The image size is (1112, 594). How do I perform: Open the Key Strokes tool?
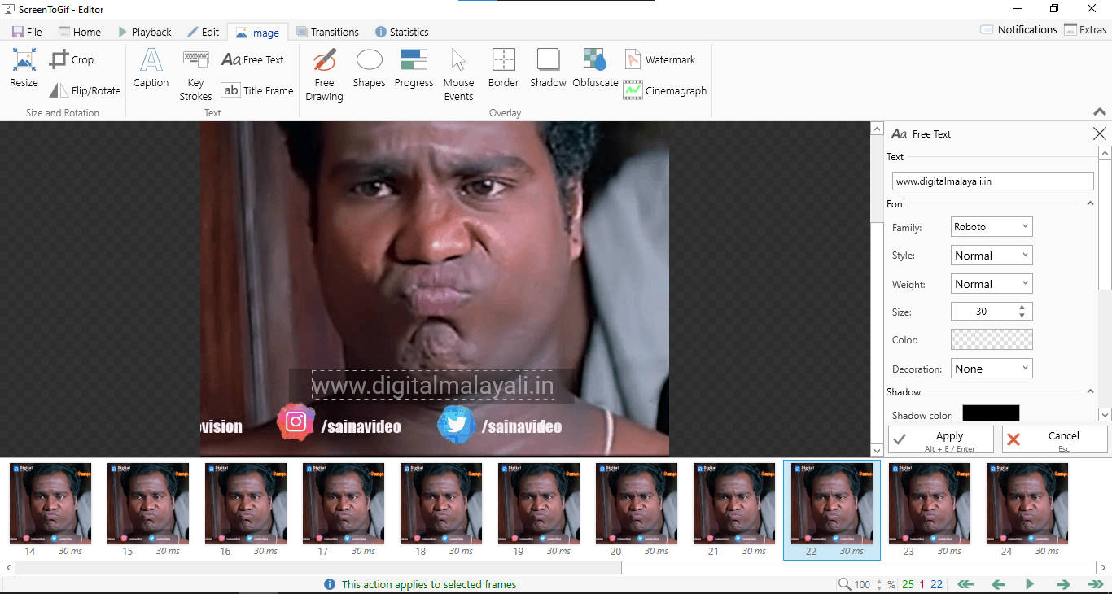click(195, 74)
